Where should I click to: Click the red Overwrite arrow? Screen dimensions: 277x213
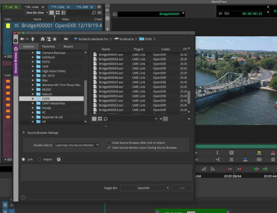tap(273, 153)
